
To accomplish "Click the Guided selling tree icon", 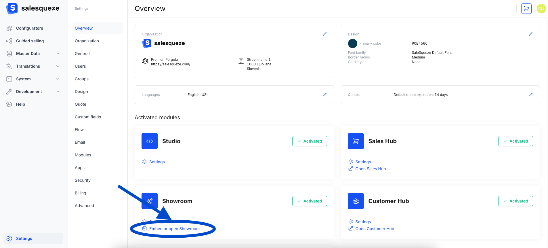I will click(9, 41).
